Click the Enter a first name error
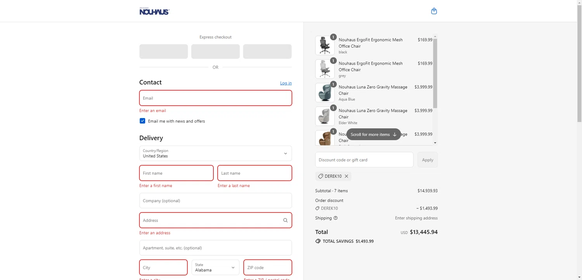 click(156, 186)
